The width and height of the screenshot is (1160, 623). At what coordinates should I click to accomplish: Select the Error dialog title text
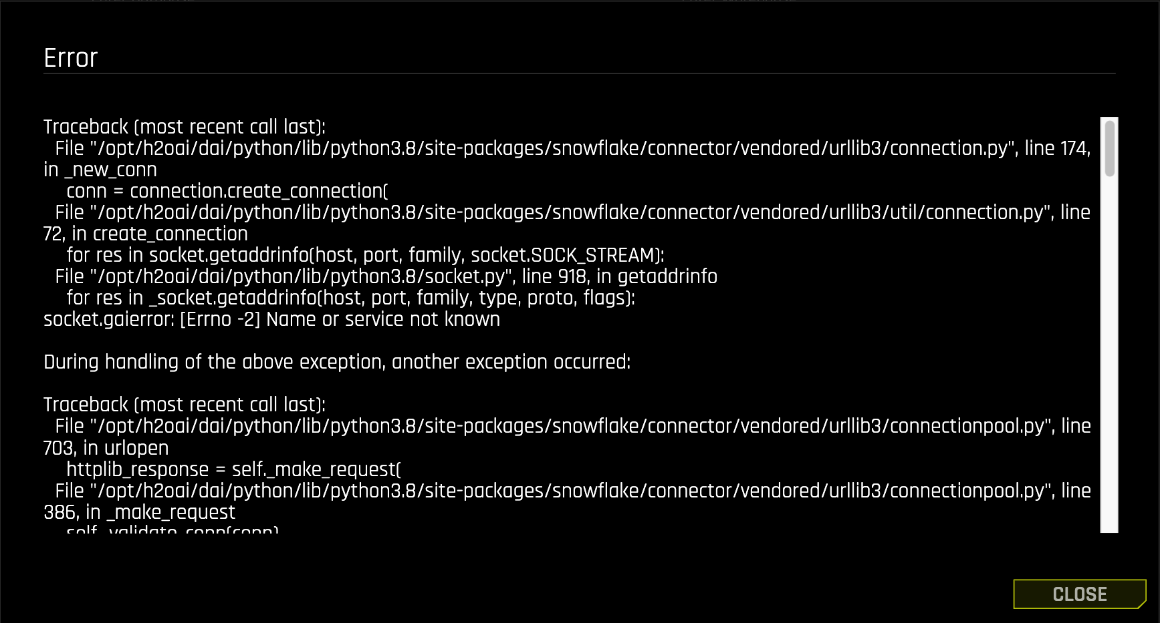point(70,57)
